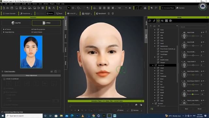Image resolution: width=209 pixels, height=118 pixels.
Task: Click the New Project icon in toolbar
Action: (x=4, y=8)
